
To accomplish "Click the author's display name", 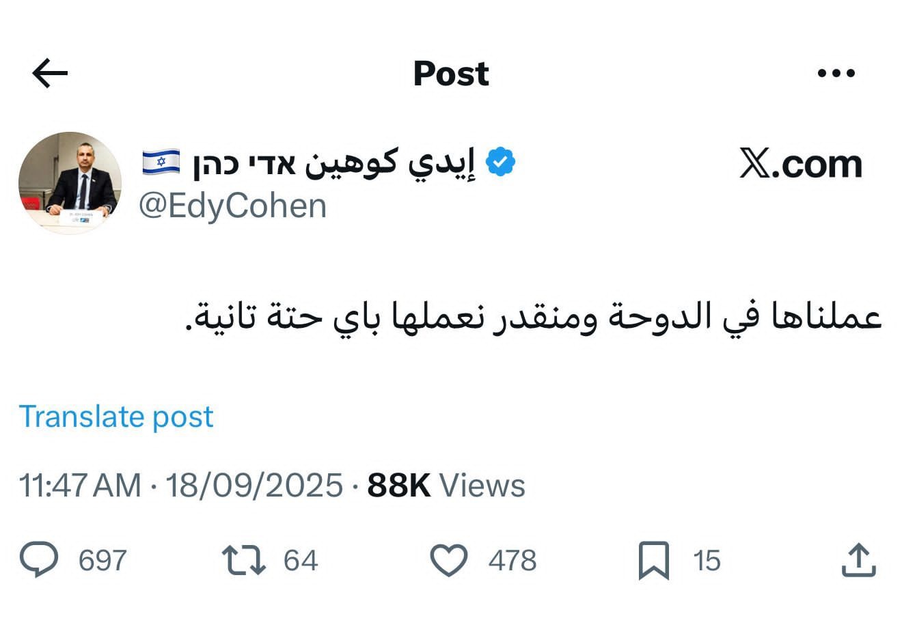I will click(333, 163).
